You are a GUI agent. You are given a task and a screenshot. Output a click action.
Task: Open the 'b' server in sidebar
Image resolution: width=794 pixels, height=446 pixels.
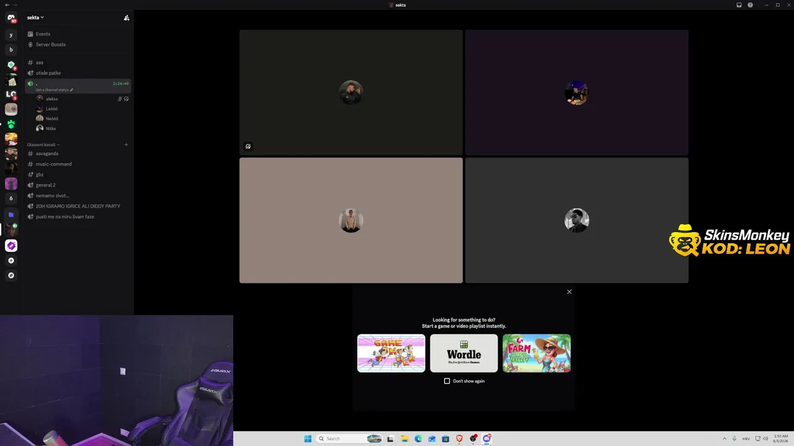pyautogui.click(x=11, y=50)
